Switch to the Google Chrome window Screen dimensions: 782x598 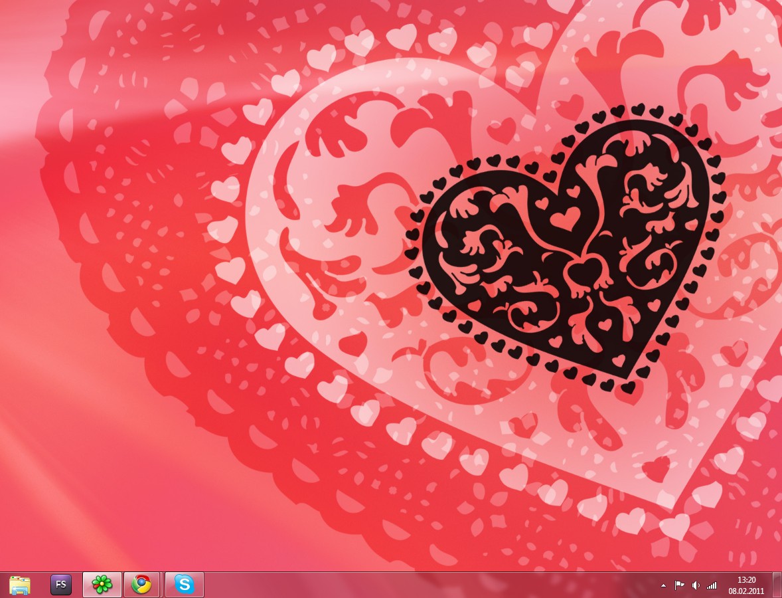tap(141, 585)
